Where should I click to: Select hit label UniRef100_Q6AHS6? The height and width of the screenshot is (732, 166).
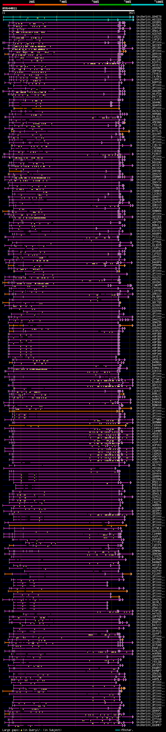point(149,105)
